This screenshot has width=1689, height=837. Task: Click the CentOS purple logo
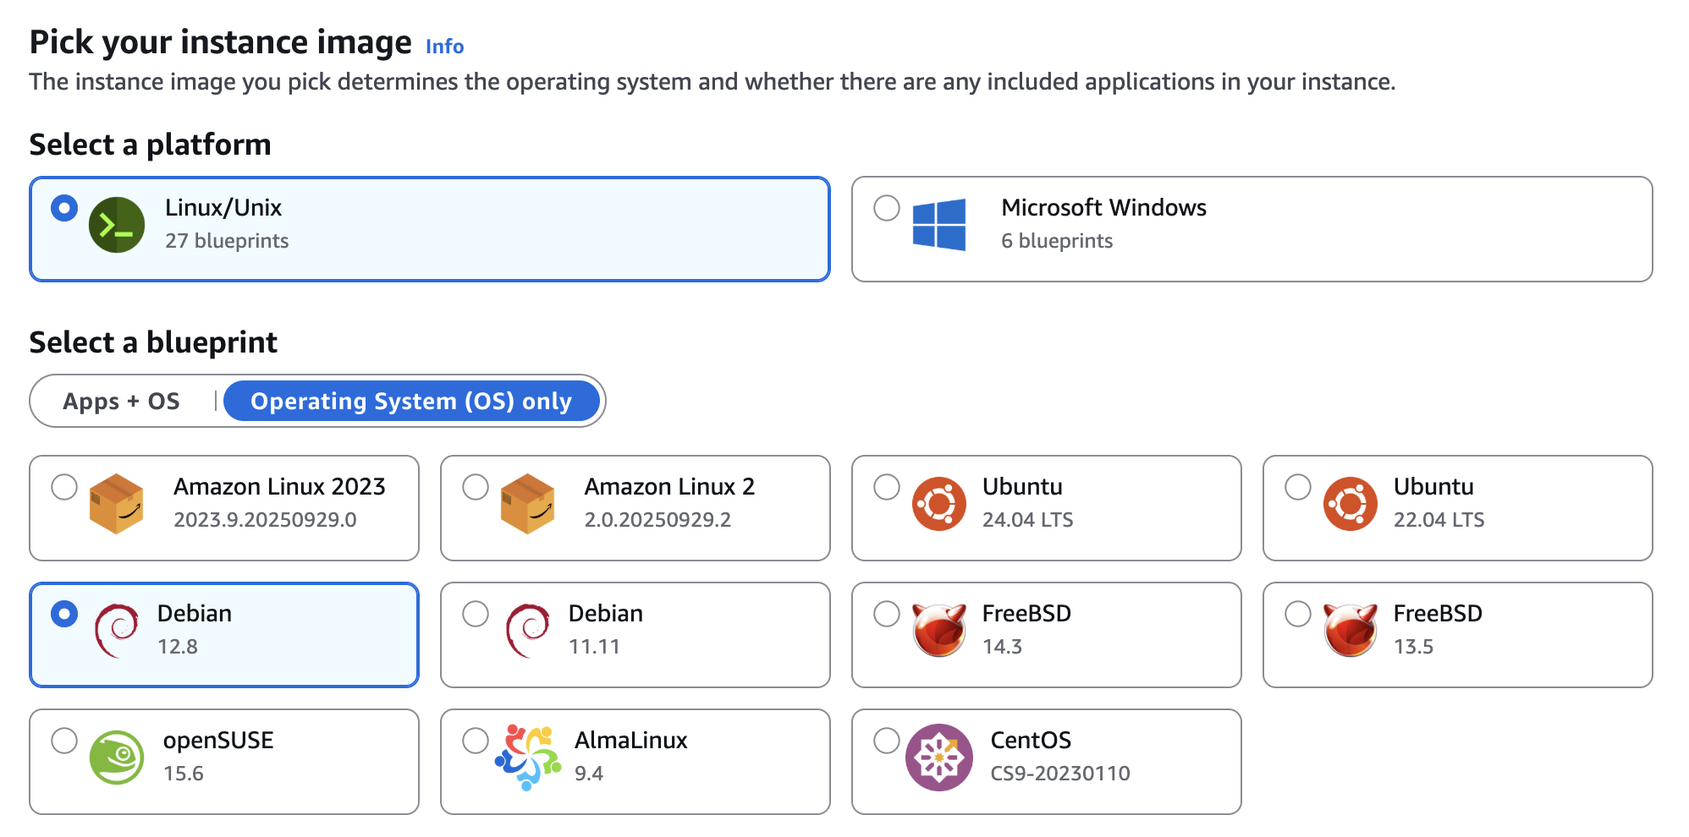pyautogui.click(x=938, y=758)
